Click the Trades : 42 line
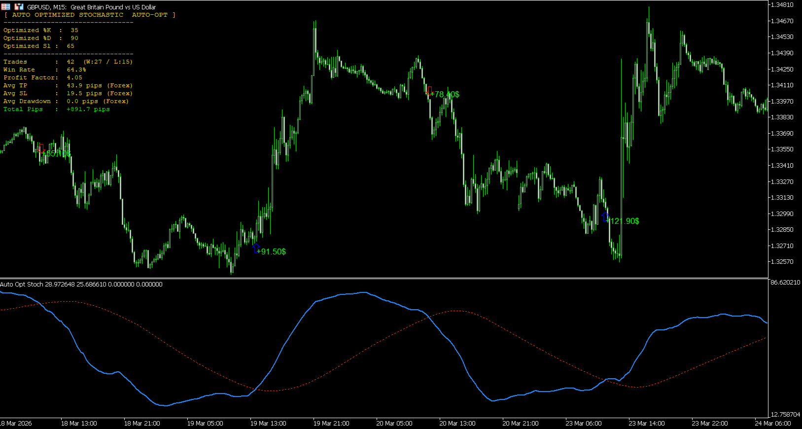Screen dimensions: 802x429 (x=68, y=62)
